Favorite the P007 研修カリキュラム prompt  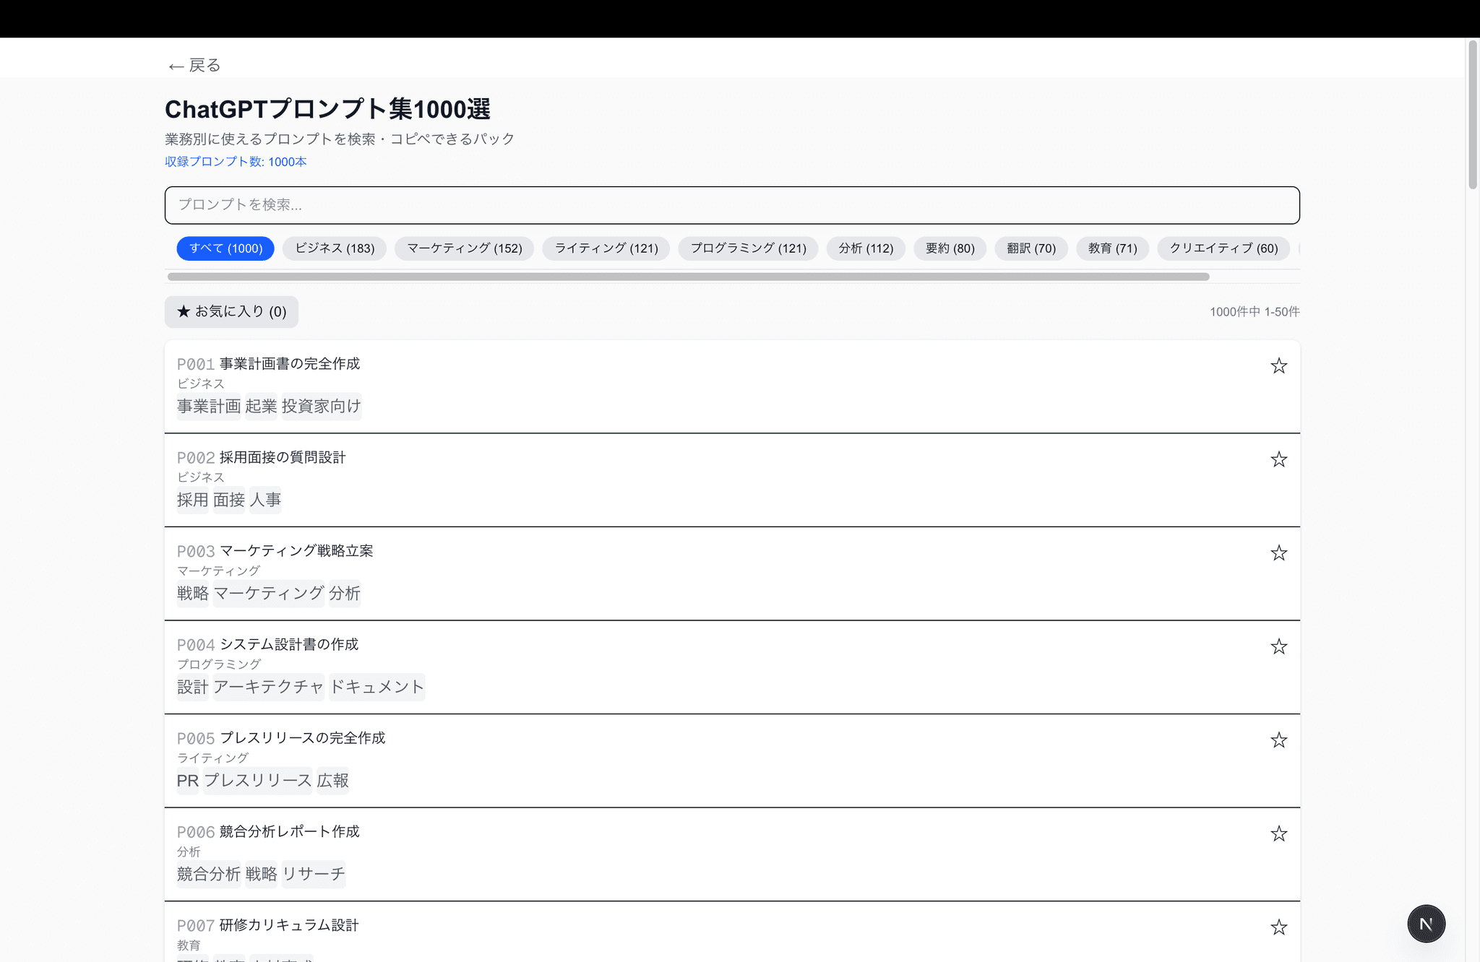[x=1278, y=927]
